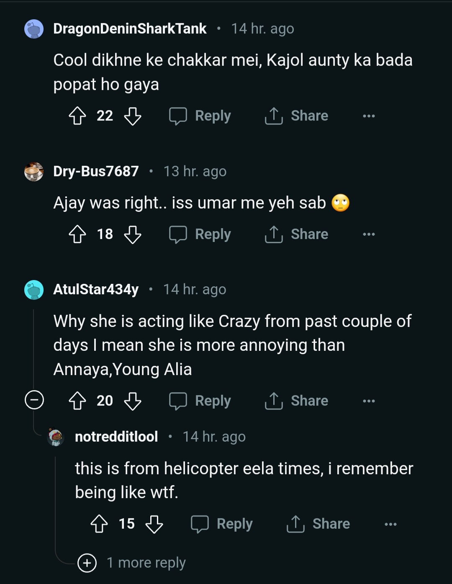Viewport: 452px width, 584px height.
Task: Downvote notredditlool's reply
Action: click(154, 524)
